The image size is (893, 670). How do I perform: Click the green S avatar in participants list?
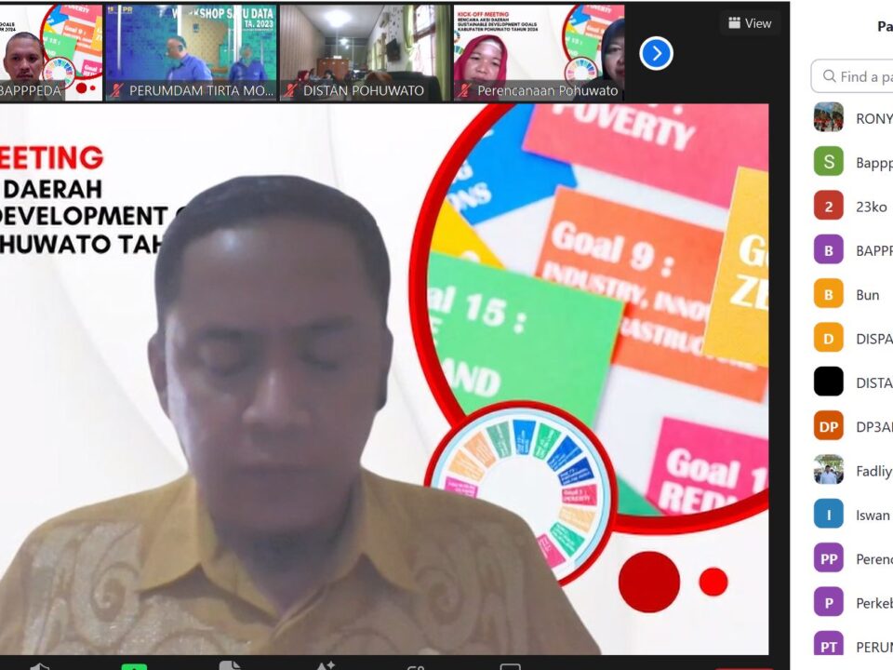[x=828, y=162]
